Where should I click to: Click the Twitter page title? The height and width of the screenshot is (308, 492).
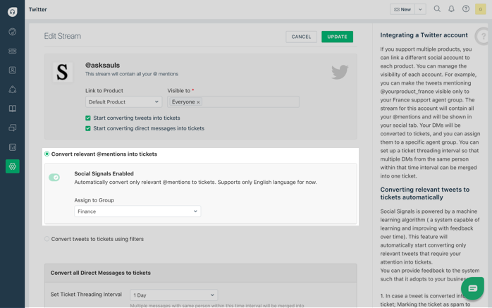37,9
